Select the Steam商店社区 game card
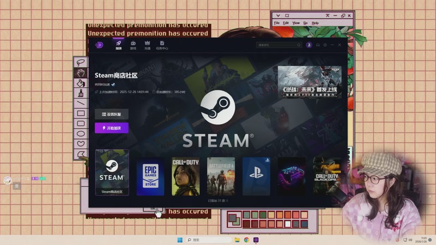 click(112, 173)
